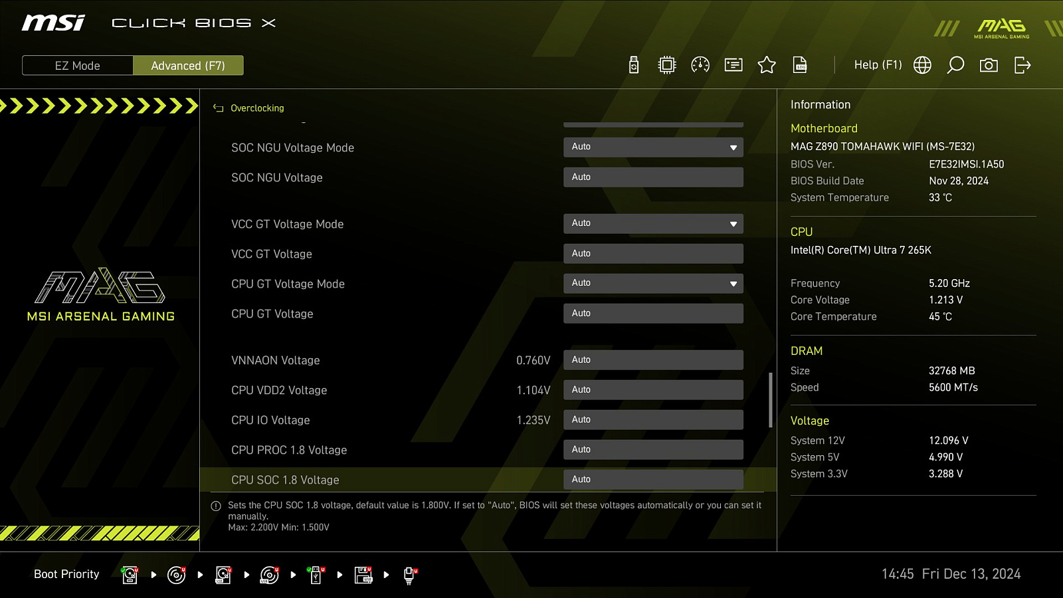Open the board profile card icon

(733, 65)
